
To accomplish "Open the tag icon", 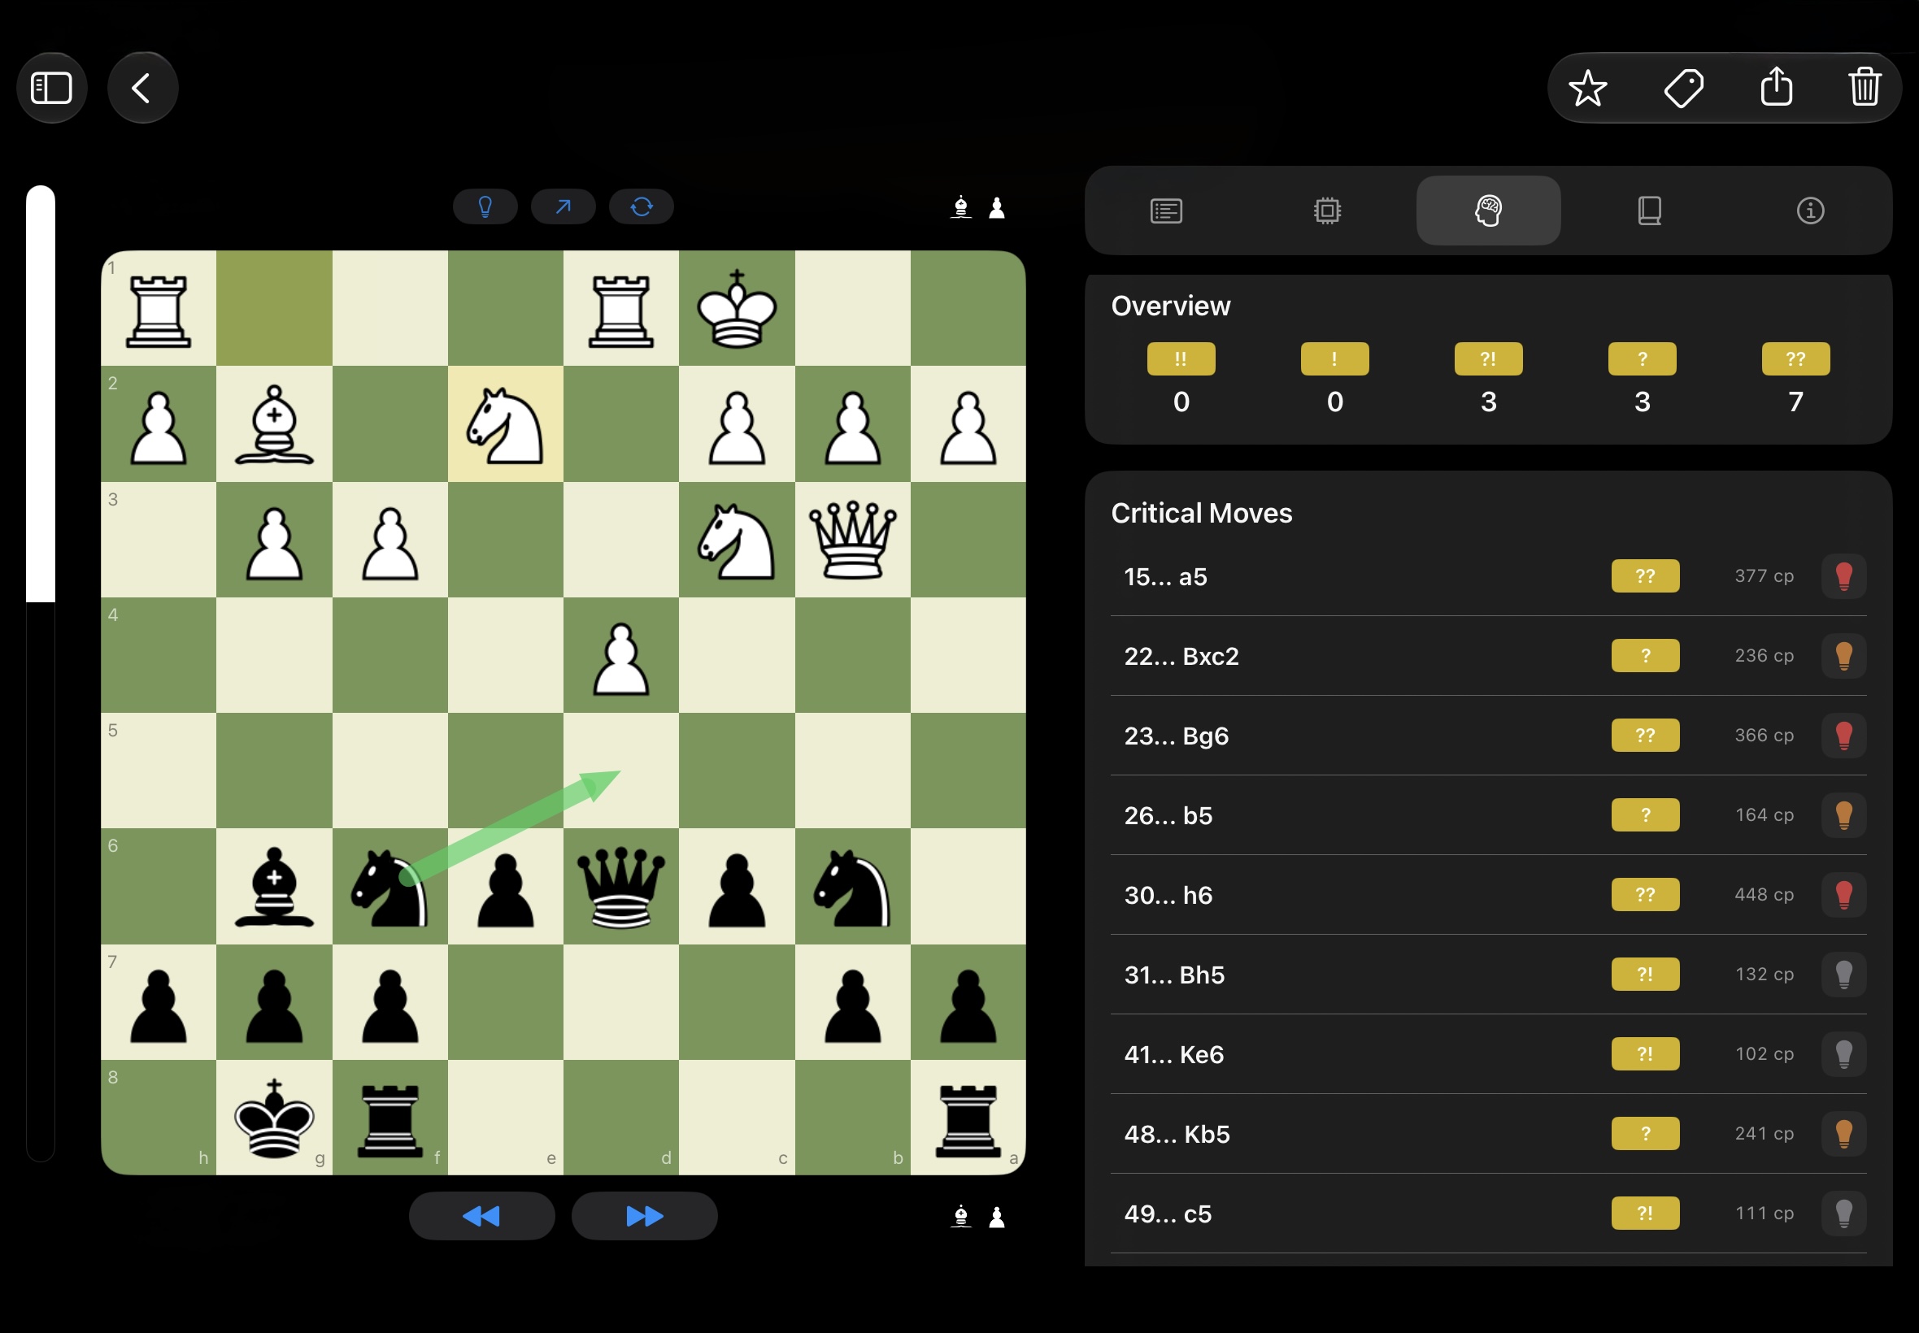I will pyautogui.click(x=1683, y=88).
